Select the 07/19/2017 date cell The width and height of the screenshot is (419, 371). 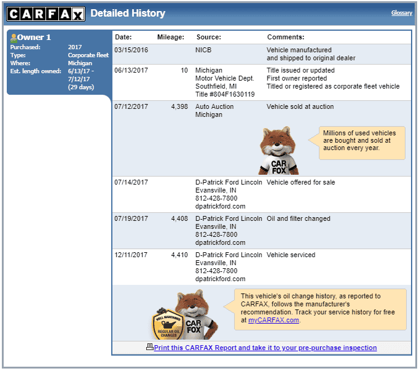(131, 218)
